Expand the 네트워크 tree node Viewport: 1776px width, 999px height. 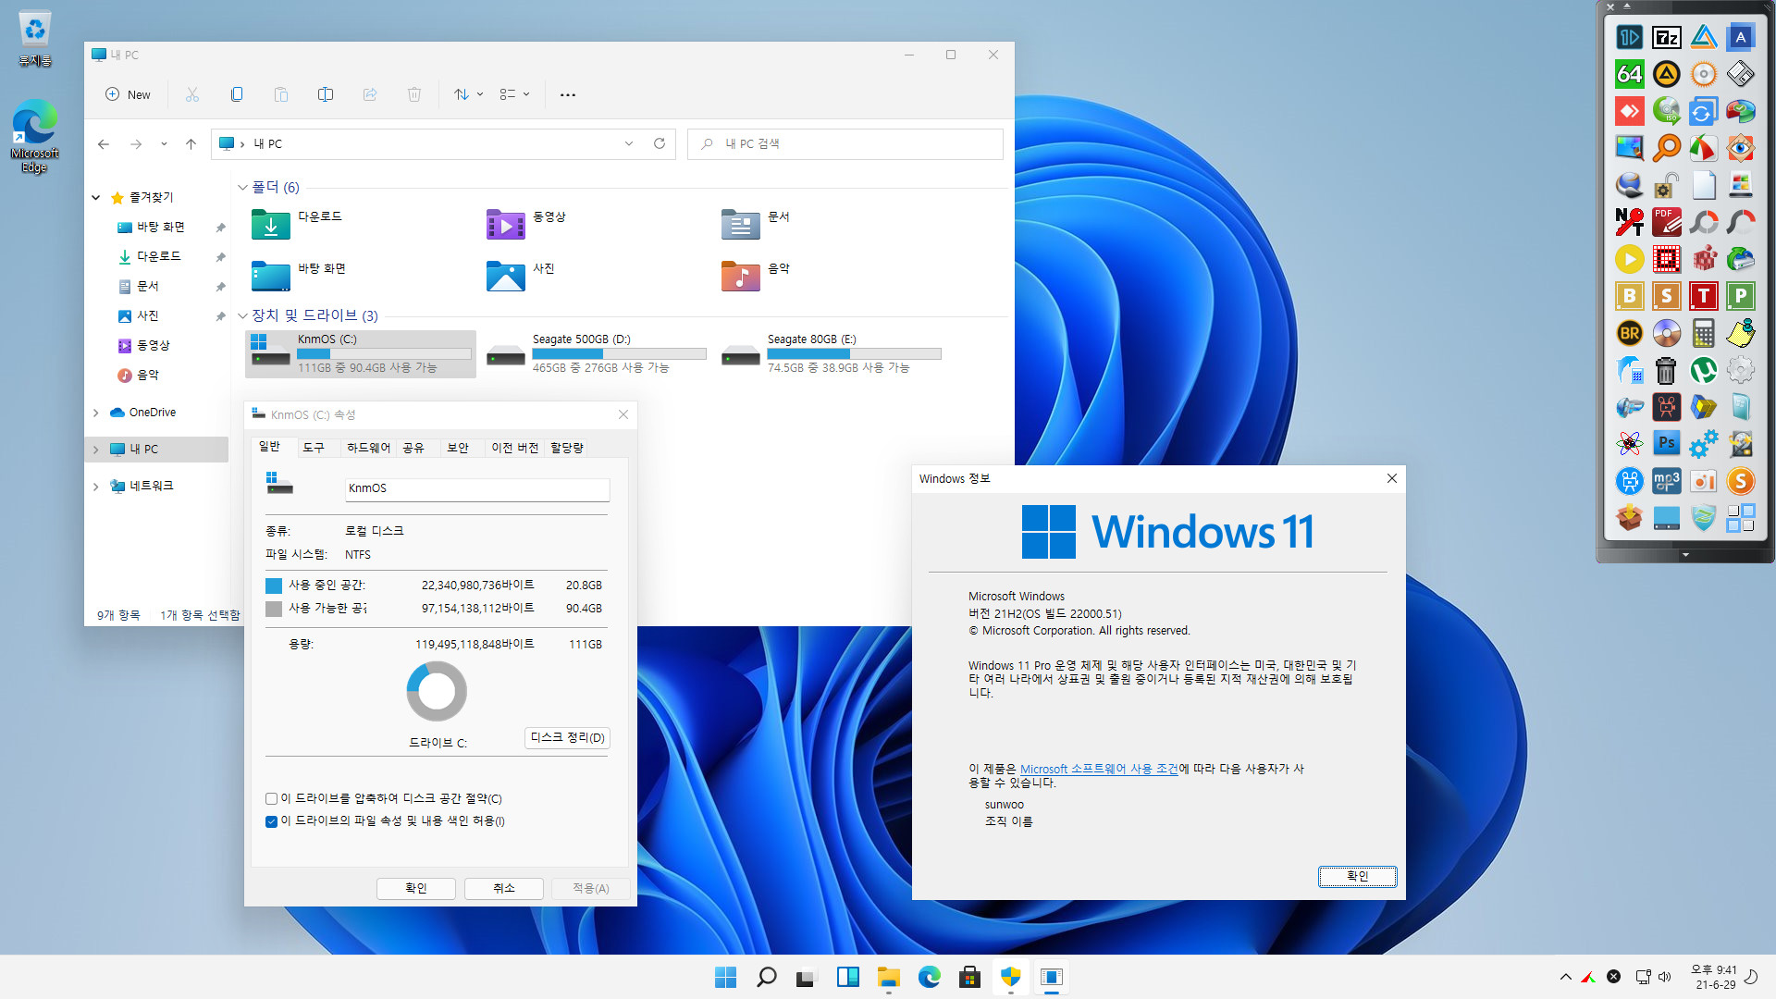coord(96,487)
